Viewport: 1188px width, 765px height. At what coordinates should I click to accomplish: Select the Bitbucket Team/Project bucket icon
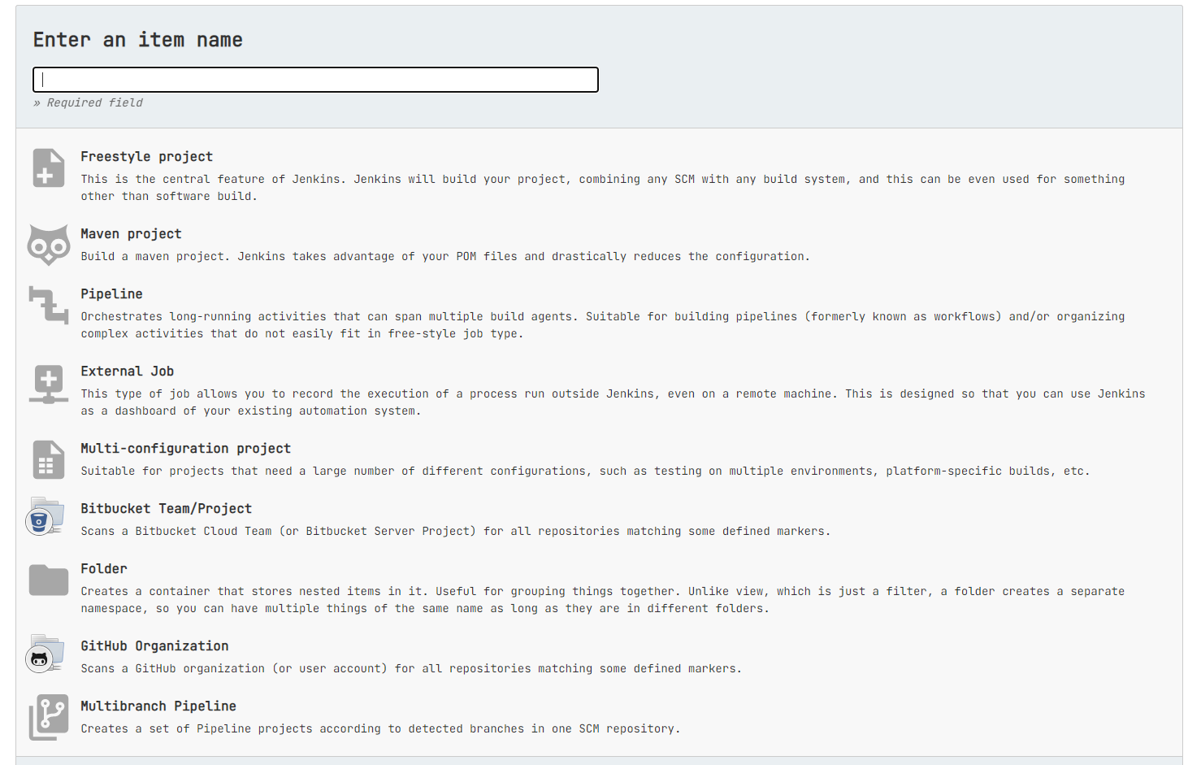[x=46, y=517]
